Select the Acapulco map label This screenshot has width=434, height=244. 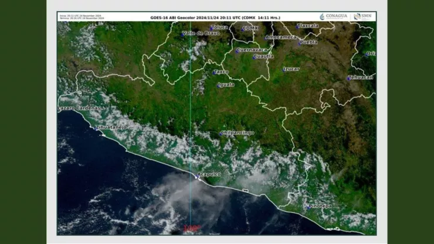[208, 174]
